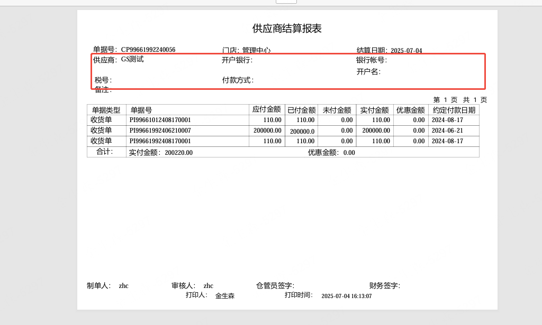Screen dimensions: 542x325
Task: Click the 开户名 label
Action: pyautogui.click(x=368, y=72)
